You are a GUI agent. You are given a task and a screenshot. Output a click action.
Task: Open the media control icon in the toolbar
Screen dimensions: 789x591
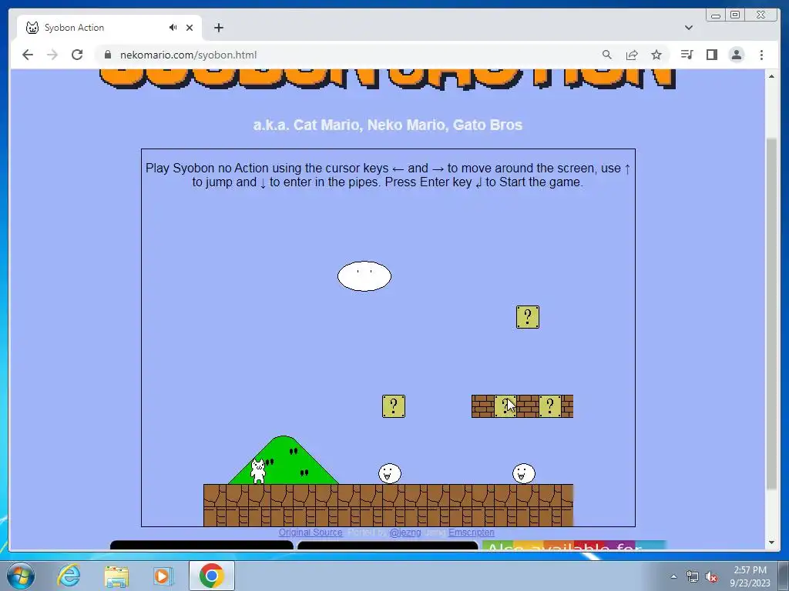[x=687, y=55]
